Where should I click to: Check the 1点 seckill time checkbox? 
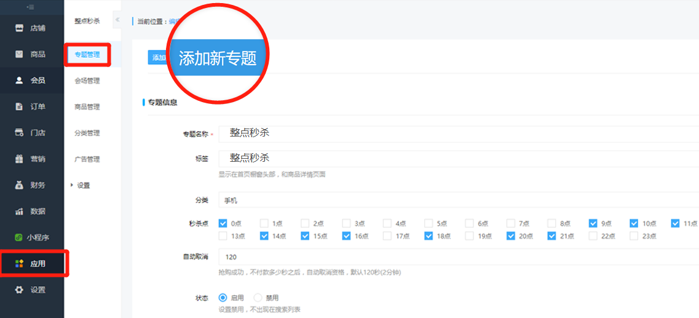[x=264, y=223]
